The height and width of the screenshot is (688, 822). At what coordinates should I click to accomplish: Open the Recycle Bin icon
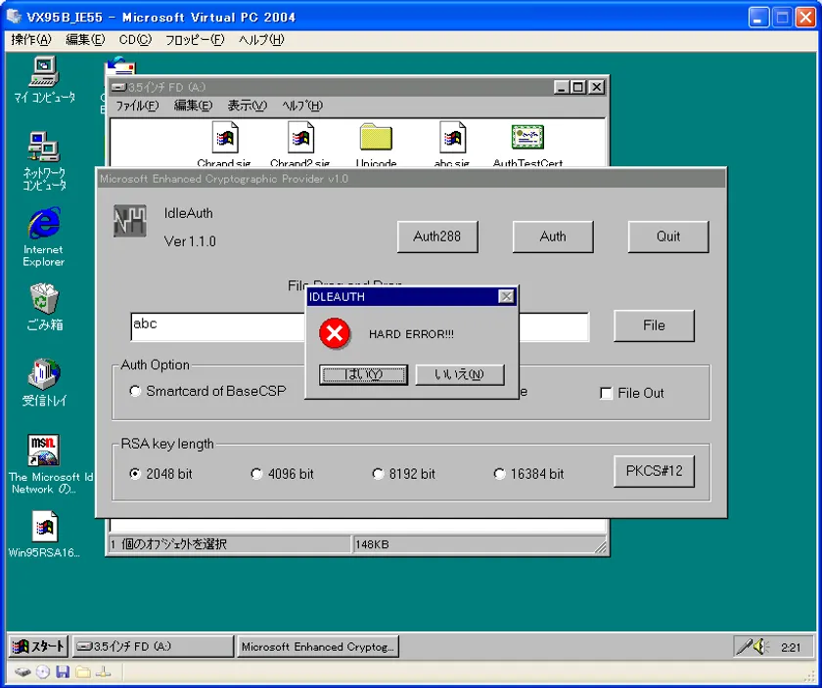tap(44, 300)
